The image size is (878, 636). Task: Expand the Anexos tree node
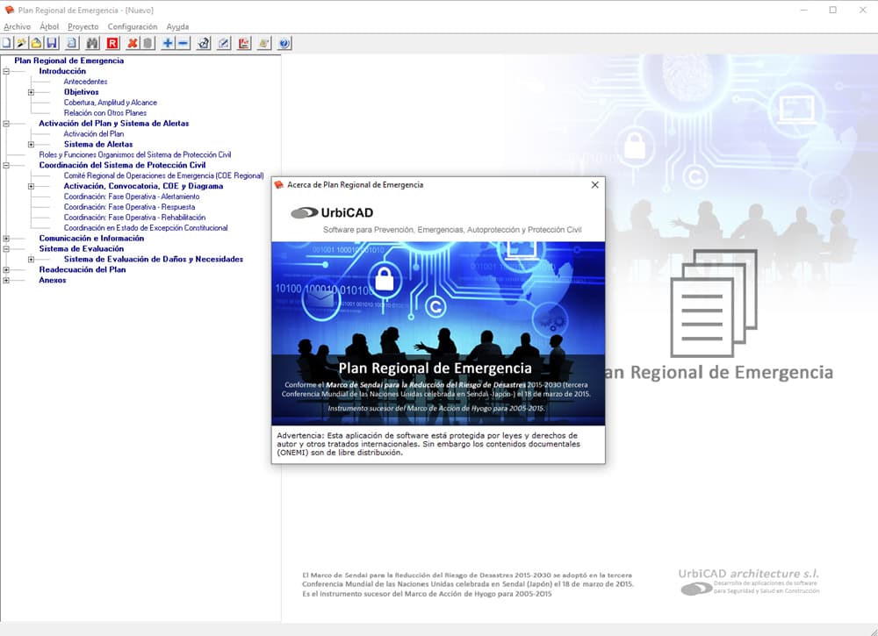[6, 280]
